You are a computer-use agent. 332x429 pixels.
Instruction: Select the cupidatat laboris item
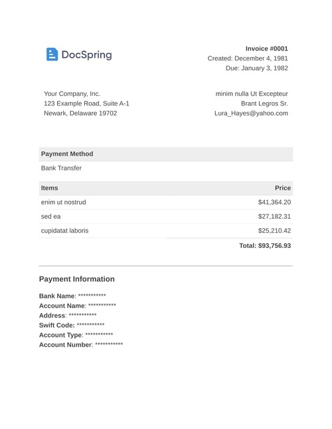tap(64, 231)
